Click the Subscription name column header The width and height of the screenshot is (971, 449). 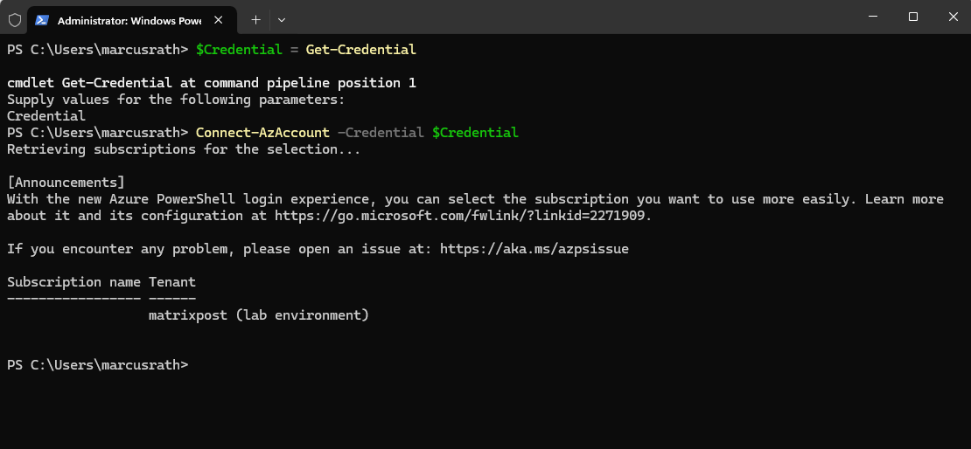tap(74, 282)
